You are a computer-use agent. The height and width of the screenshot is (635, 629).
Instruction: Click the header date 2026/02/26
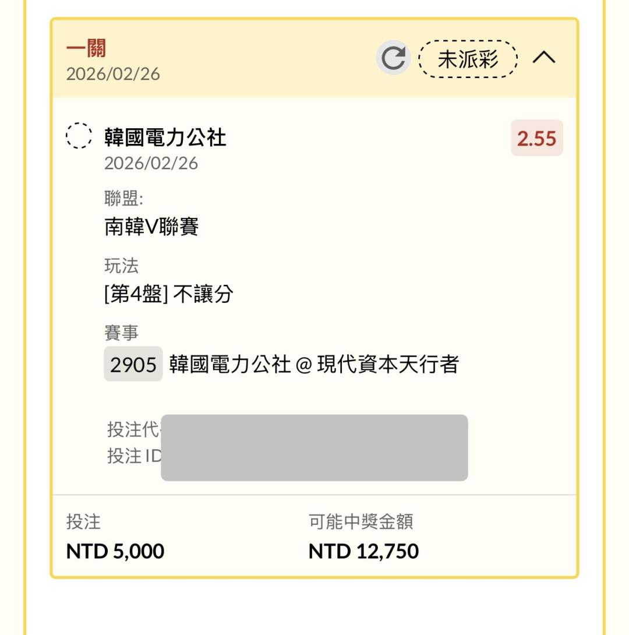(112, 75)
